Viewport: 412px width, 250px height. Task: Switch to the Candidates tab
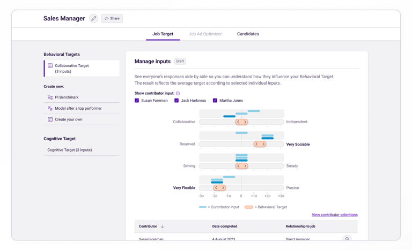248,34
